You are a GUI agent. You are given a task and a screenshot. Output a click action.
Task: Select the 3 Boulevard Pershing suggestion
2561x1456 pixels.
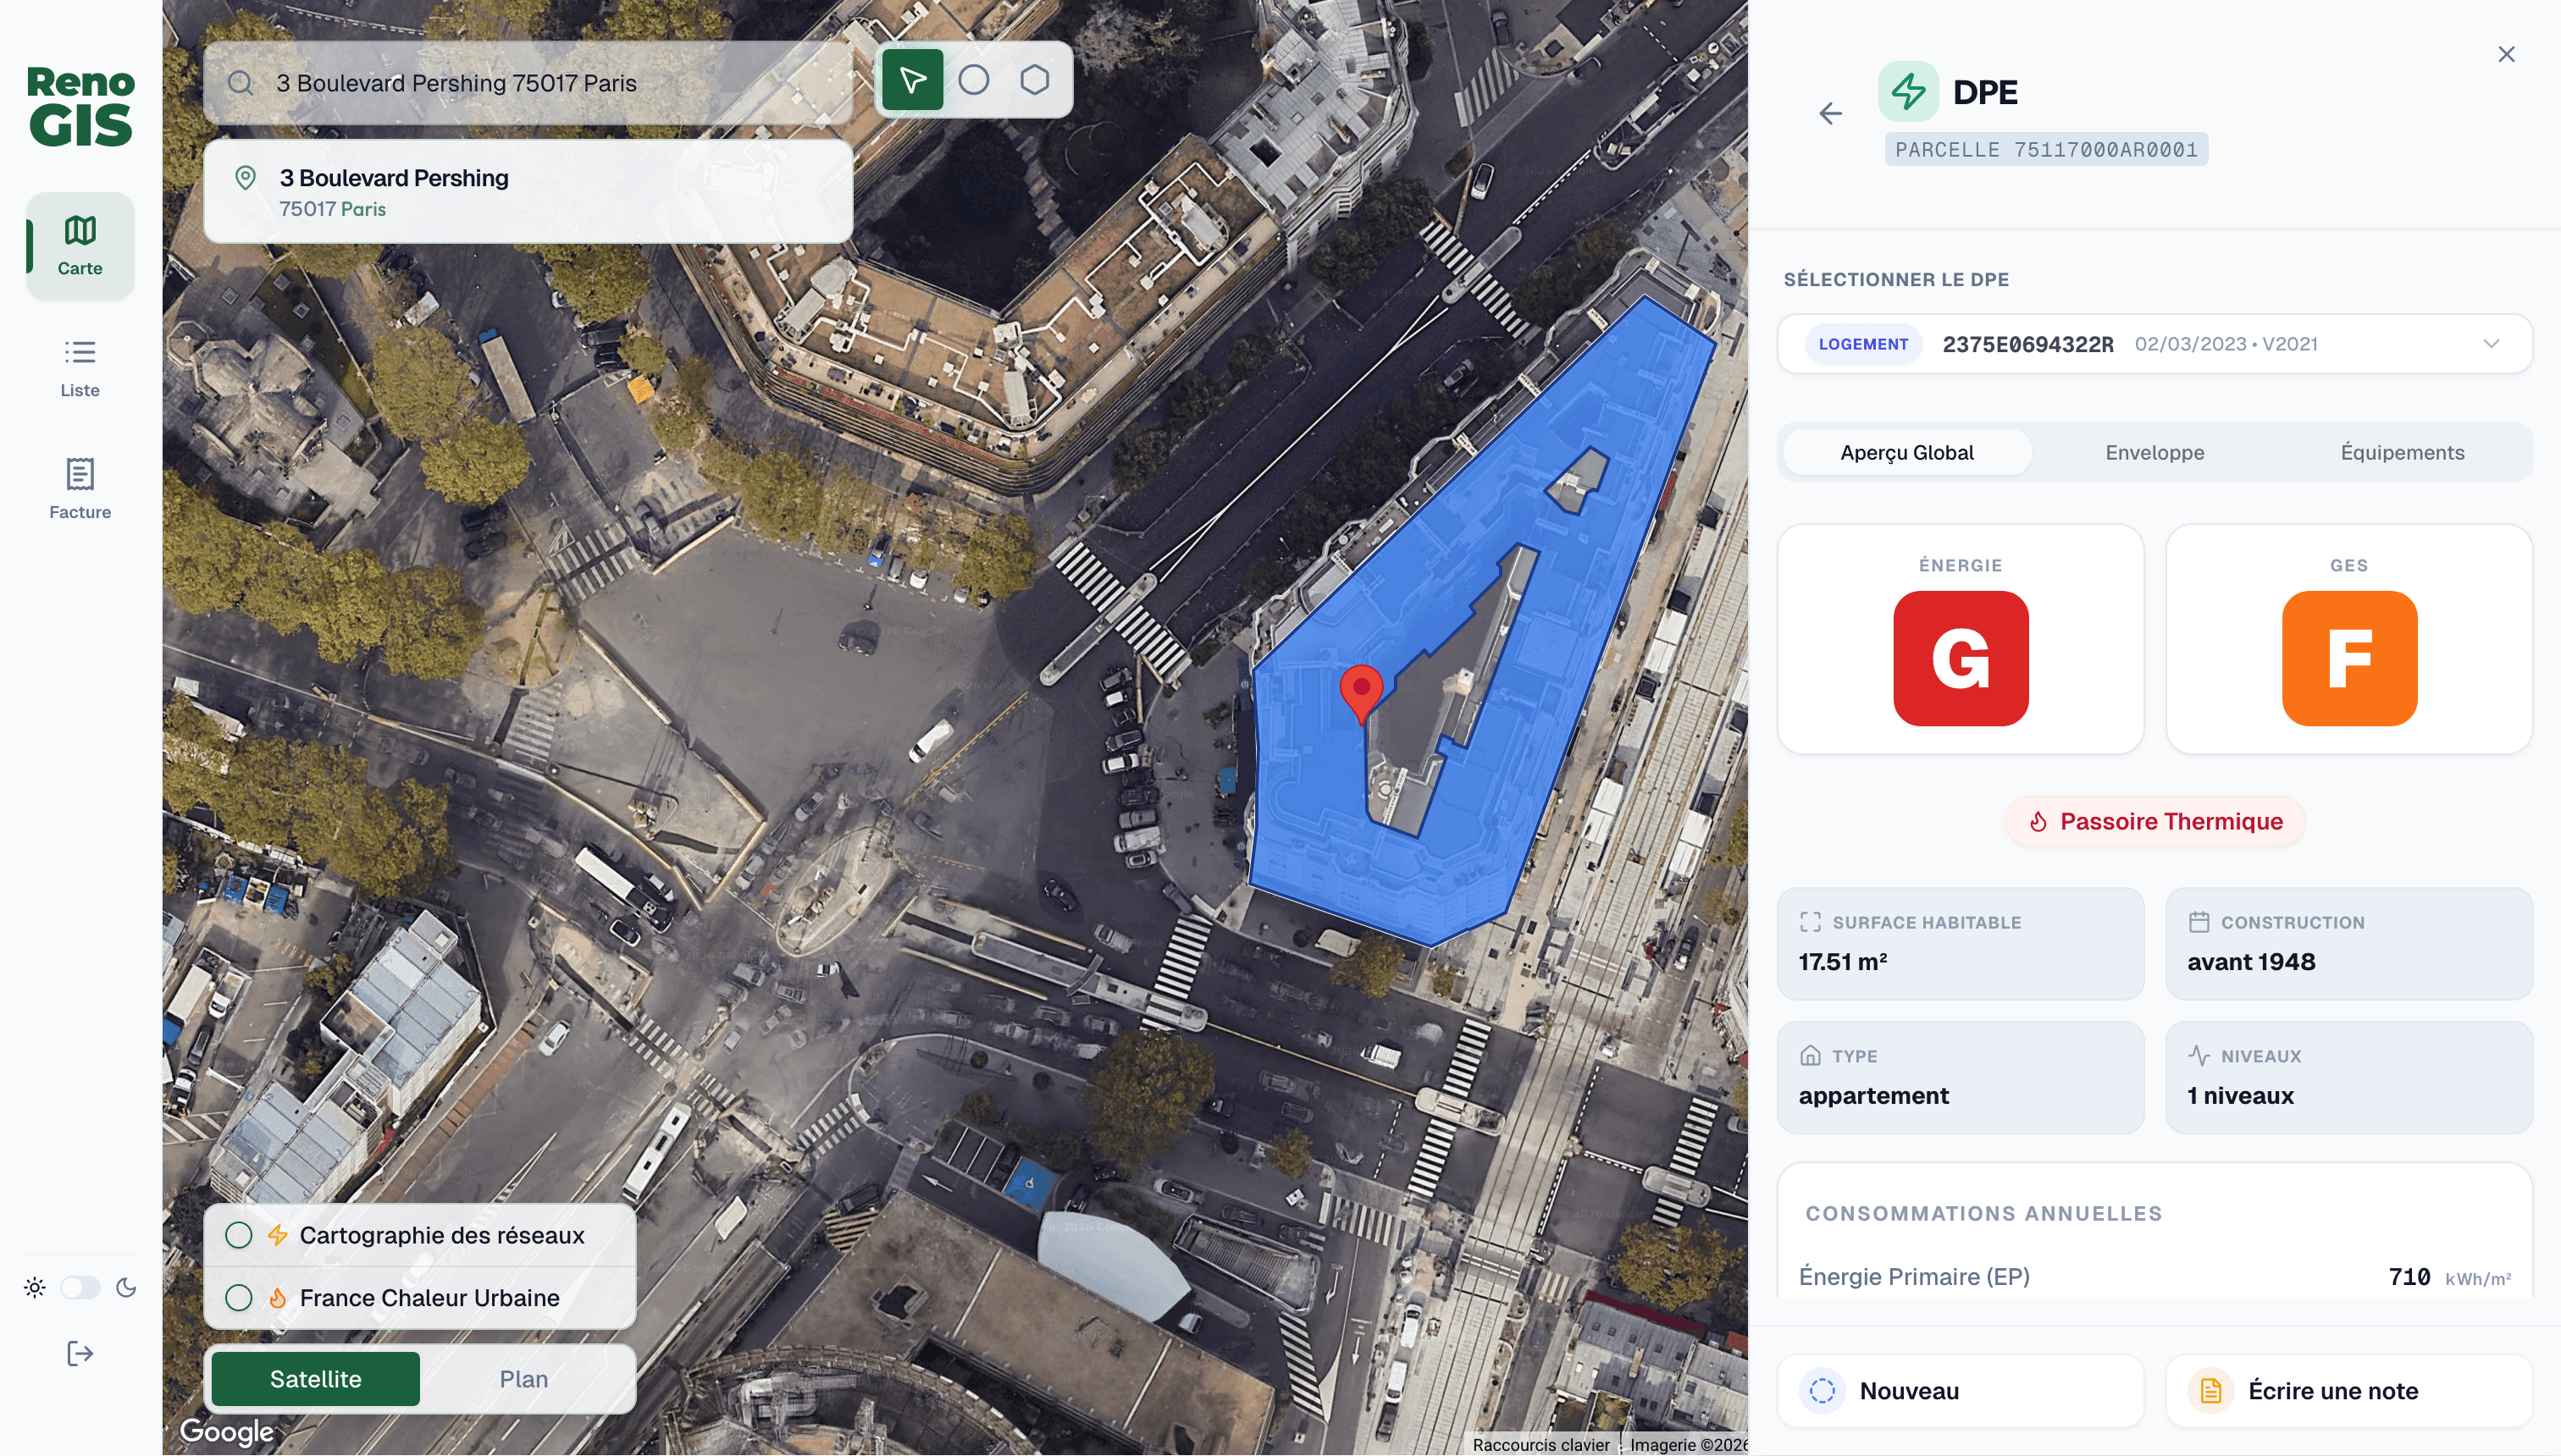pos(528,192)
